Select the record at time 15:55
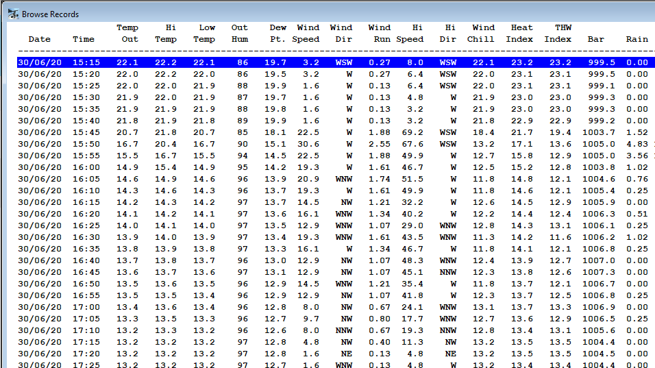The width and height of the screenshot is (655, 368). coord(336,156)
